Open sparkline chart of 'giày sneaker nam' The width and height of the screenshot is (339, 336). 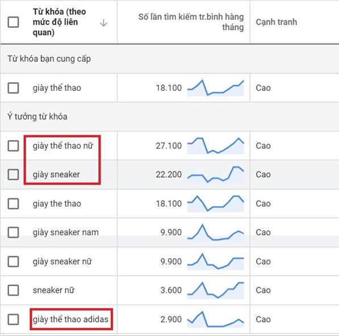216,233
